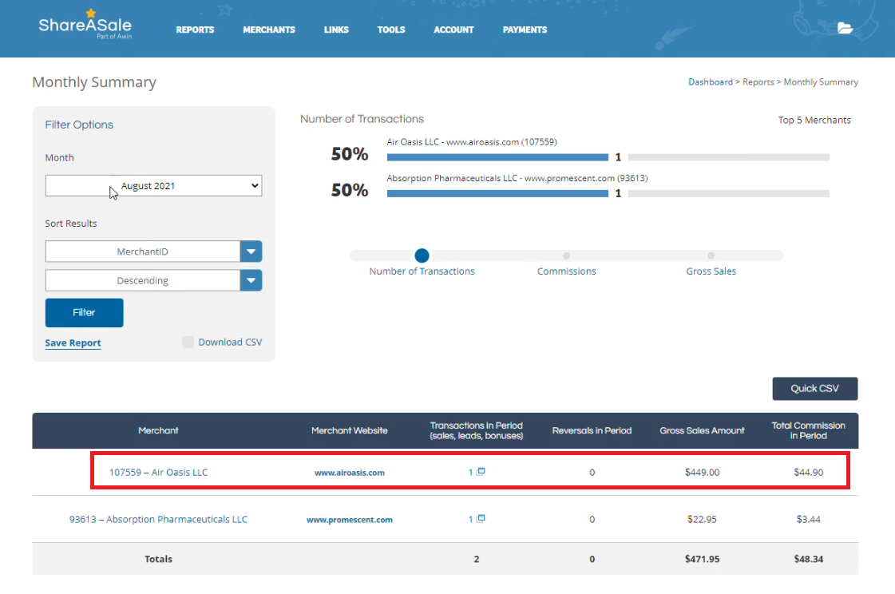
Task: Open the Payments menu
Action: [x=525, y=30]
